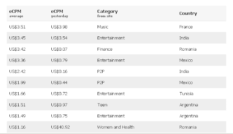Image resolution: width=233 pixels, height=134 pixels.
Task: Select the US$1.49 average eCPM cell
Action: (17, 116)
